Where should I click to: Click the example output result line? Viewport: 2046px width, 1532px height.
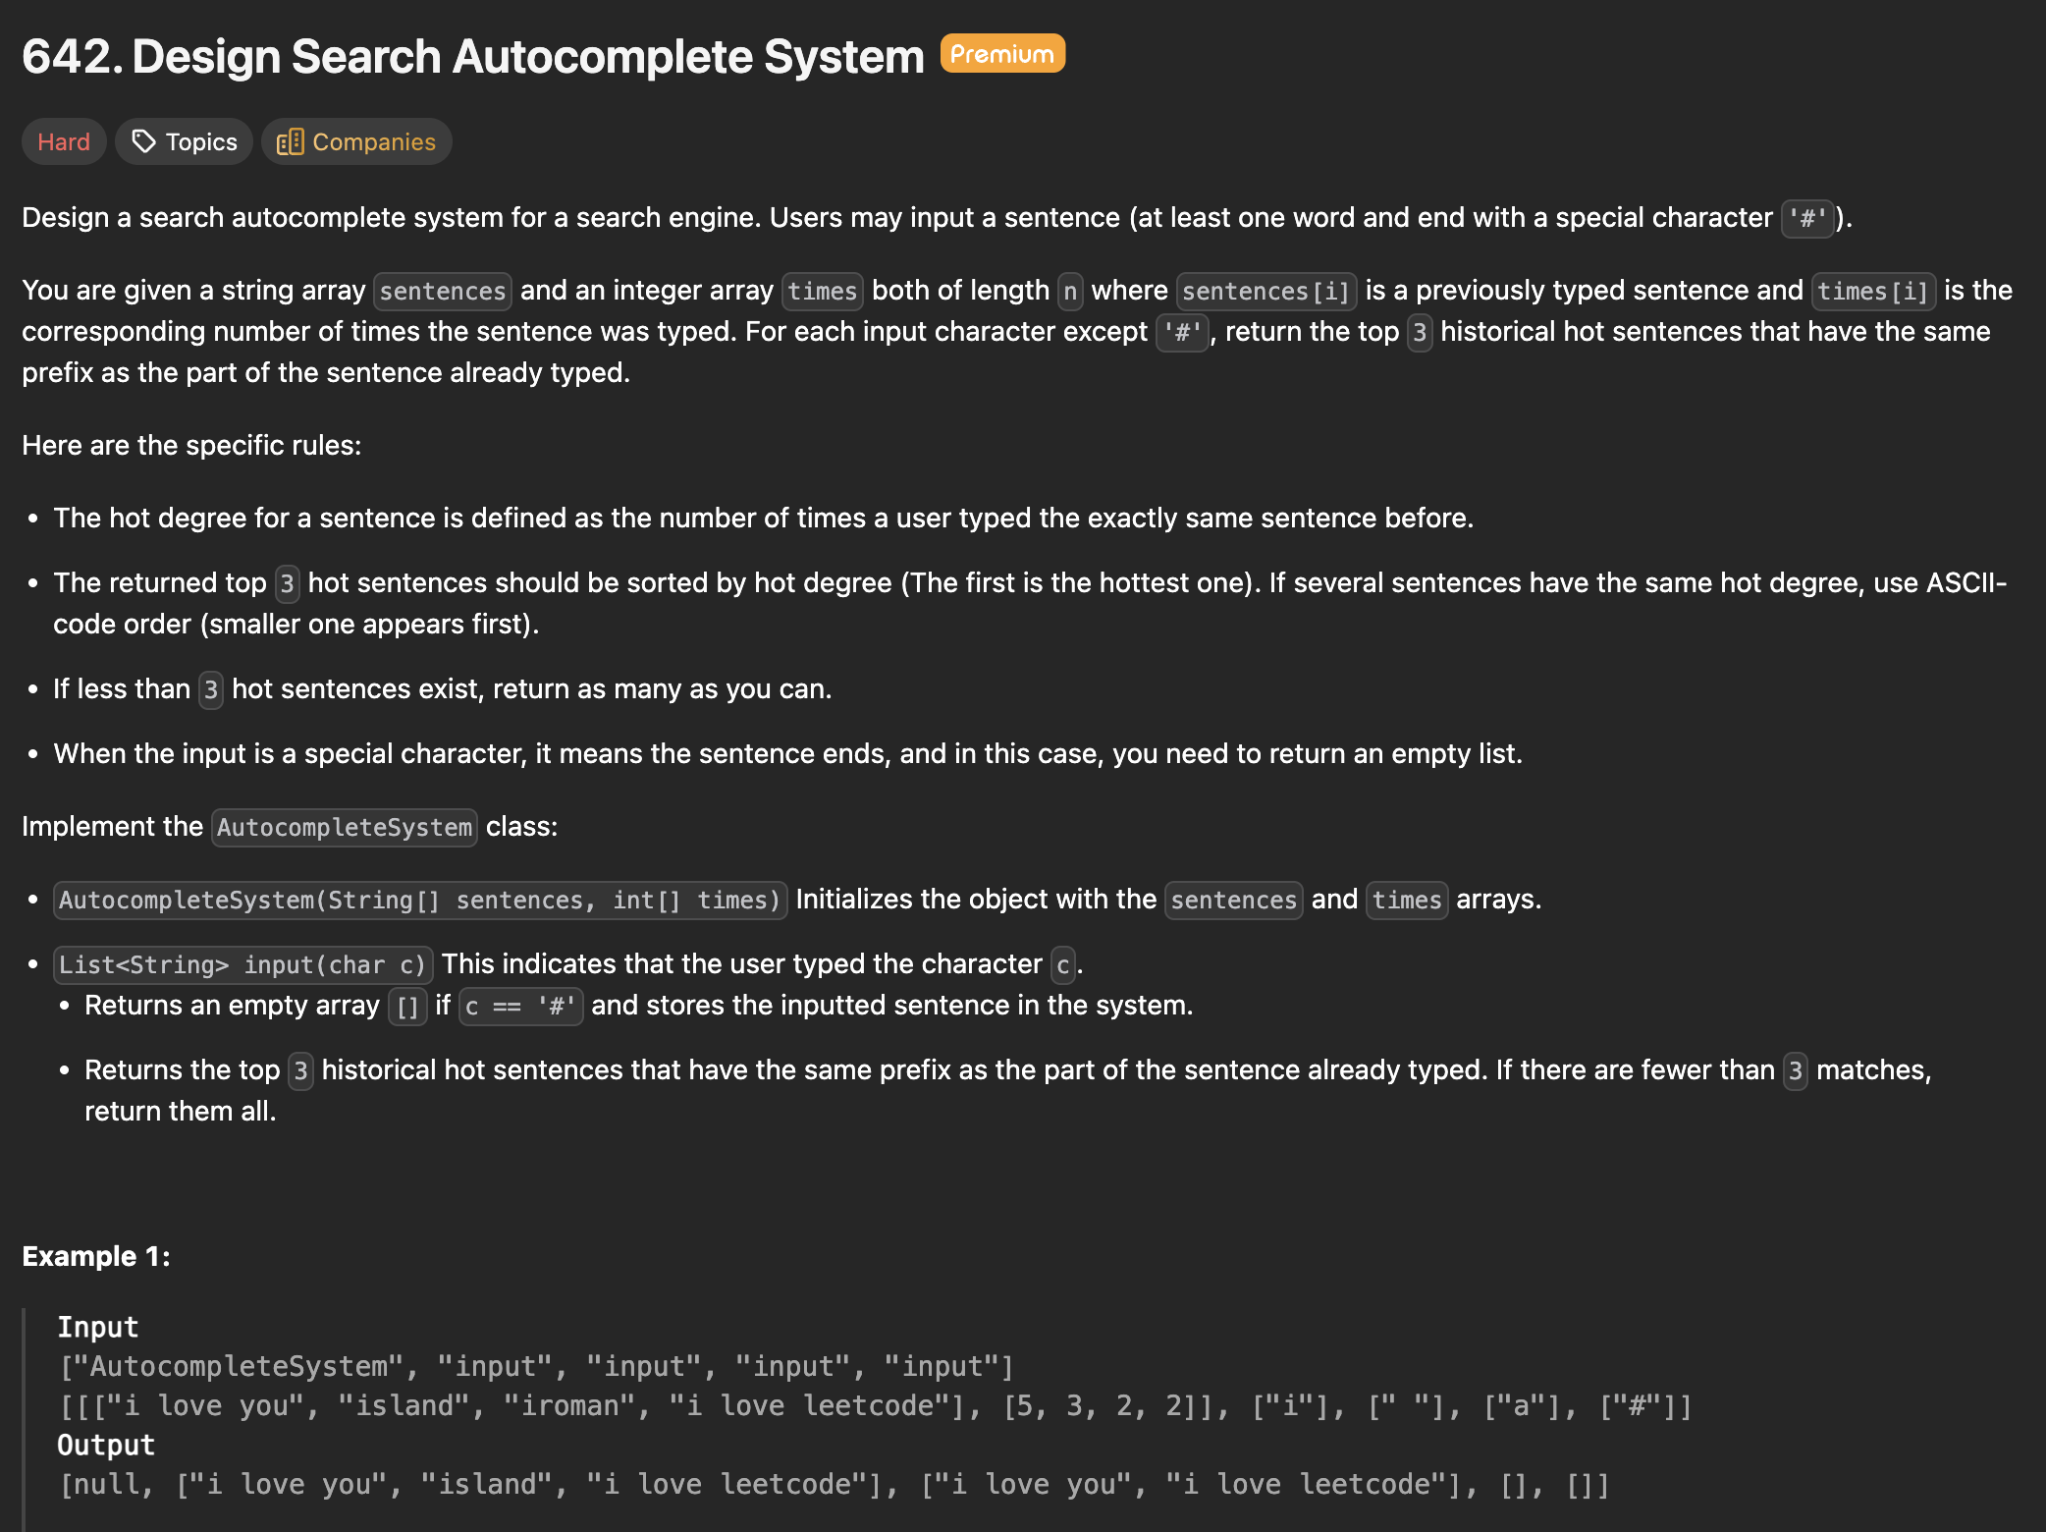(835, 1484)
